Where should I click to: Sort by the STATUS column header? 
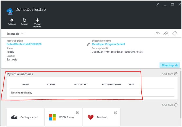51,84
